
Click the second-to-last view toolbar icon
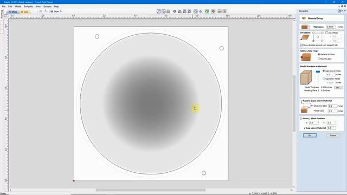coord(220,11)
